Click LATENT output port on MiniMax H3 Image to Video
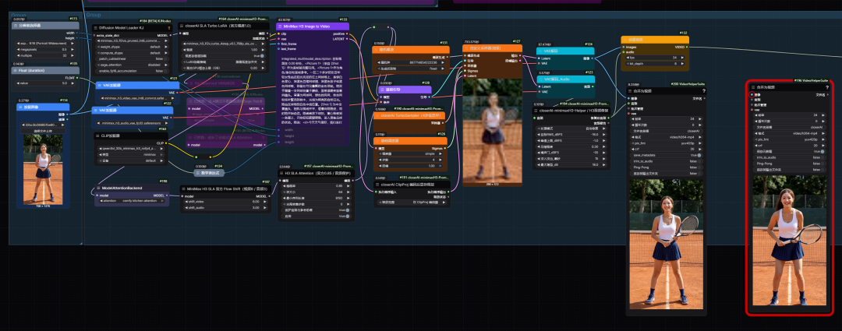 click(x=348, y=39)
